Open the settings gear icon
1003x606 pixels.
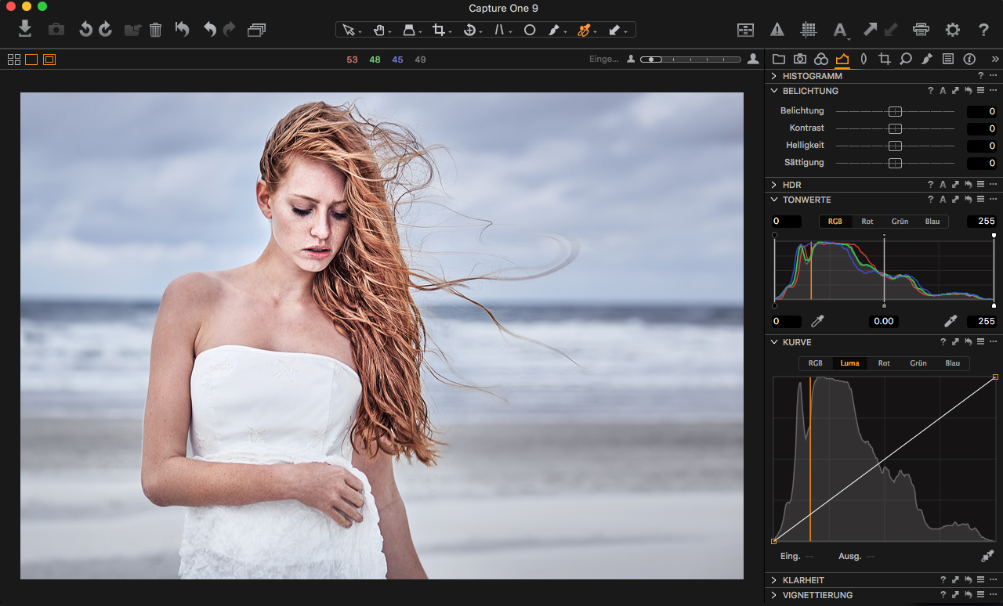click(952, 30)
